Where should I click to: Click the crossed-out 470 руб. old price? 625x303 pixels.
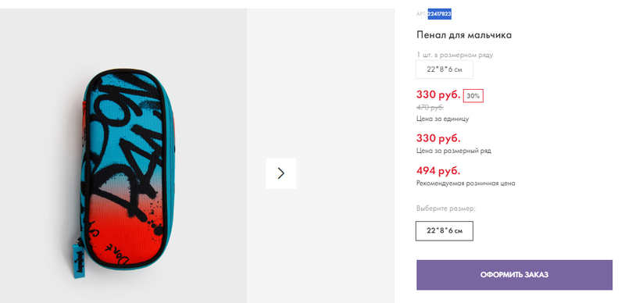coord(430,108)
